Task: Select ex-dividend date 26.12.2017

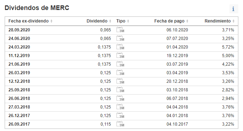Action: [x=19, y=116]
